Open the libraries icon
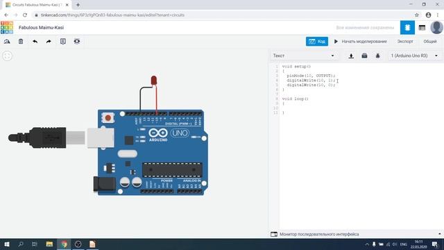Viewport: 444px width, 250px height. tap(364, 56)
